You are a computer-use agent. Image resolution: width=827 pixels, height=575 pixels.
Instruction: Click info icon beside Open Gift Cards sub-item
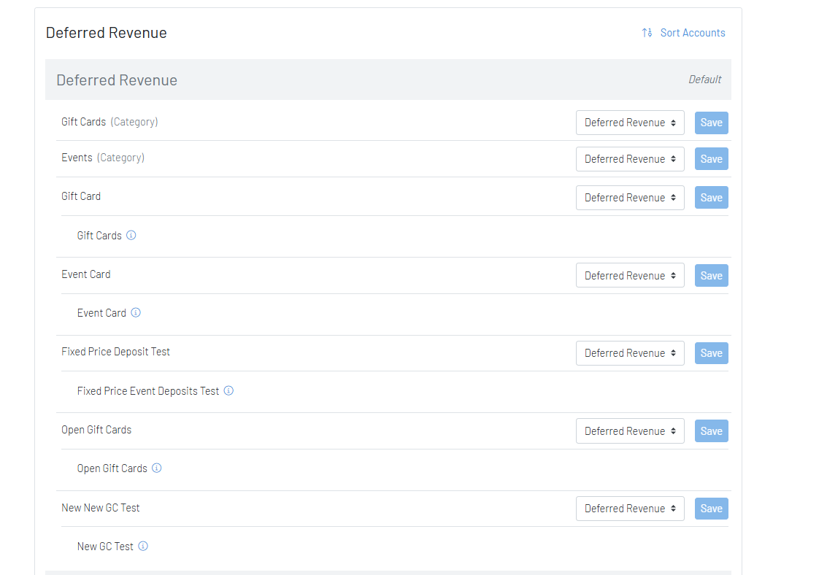coord(157,468)
